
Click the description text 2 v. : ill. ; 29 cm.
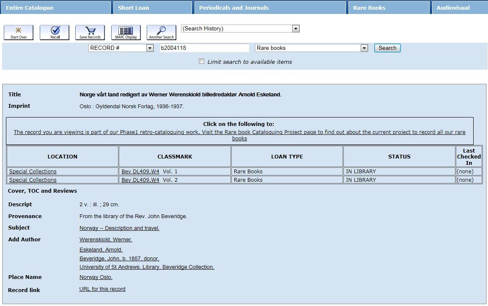click(x=99, y=204)
